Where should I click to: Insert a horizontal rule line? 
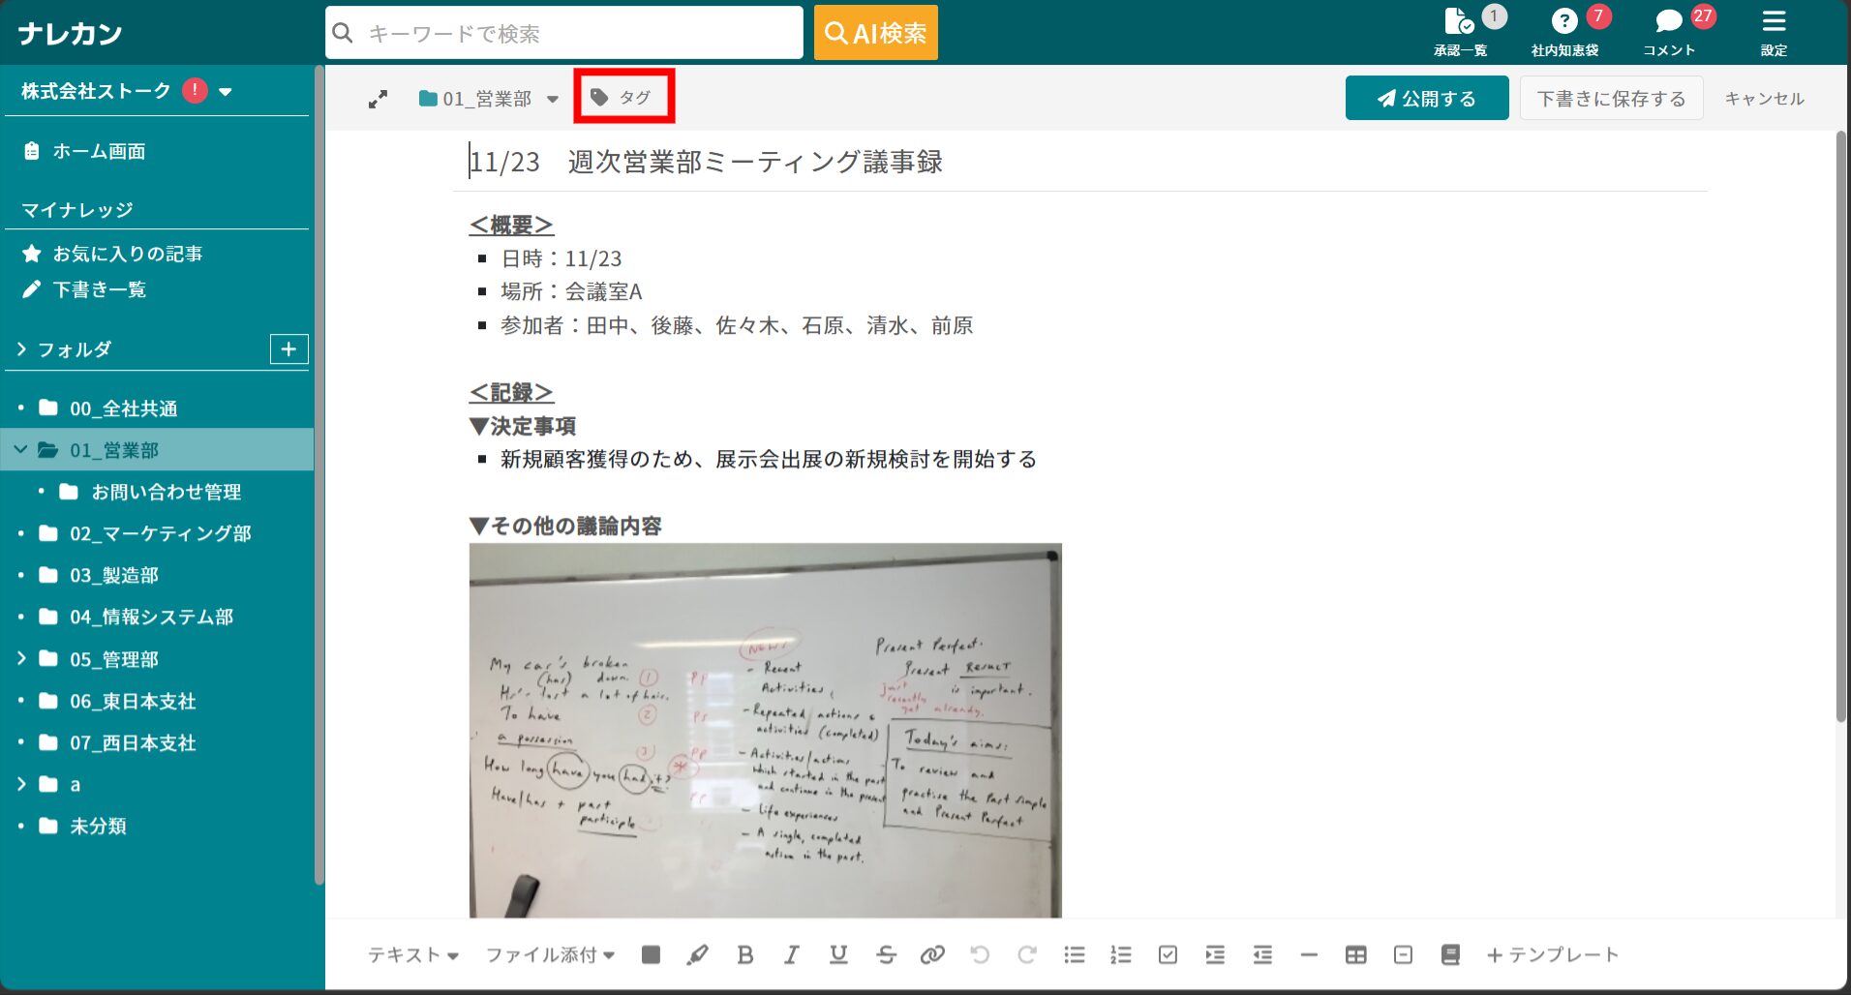coord(1309,955)
